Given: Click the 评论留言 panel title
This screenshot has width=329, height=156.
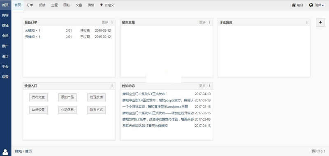Looking at the screenshot, I should (226, 22).
